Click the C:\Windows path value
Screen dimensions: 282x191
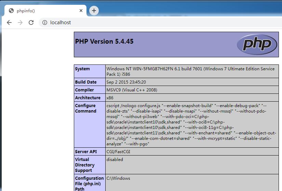click(118, 178)
